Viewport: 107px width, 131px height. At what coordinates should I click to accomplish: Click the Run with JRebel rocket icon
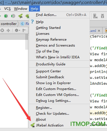pyautogui.click(x=21, y=16)
